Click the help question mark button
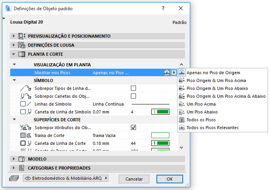The width and height of the screenshot is (270, 190). (x=163, y=8)
